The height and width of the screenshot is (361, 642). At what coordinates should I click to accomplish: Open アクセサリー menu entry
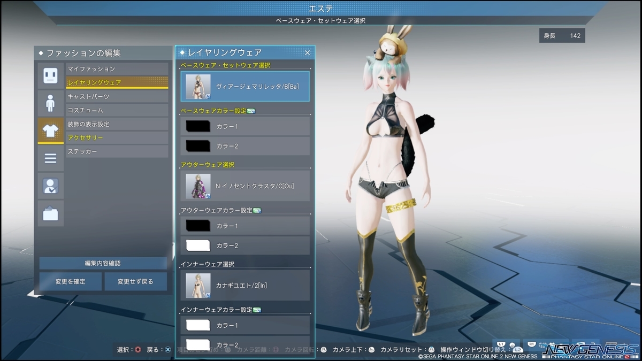pos(117,138)
